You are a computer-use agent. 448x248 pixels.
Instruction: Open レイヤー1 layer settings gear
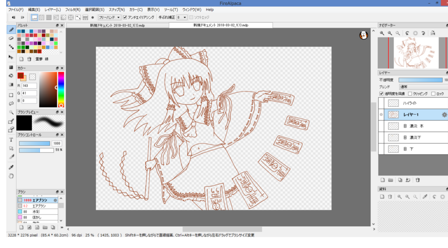click(444, 115)
